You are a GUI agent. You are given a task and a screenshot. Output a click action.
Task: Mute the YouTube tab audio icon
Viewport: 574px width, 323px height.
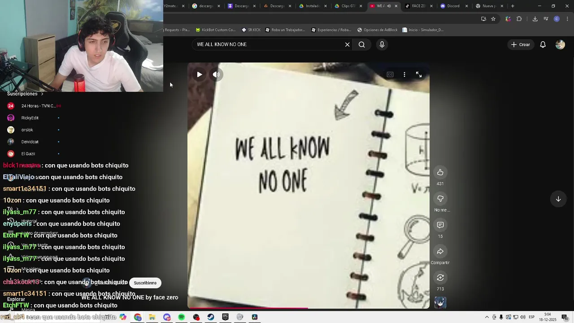click(389, 6)
